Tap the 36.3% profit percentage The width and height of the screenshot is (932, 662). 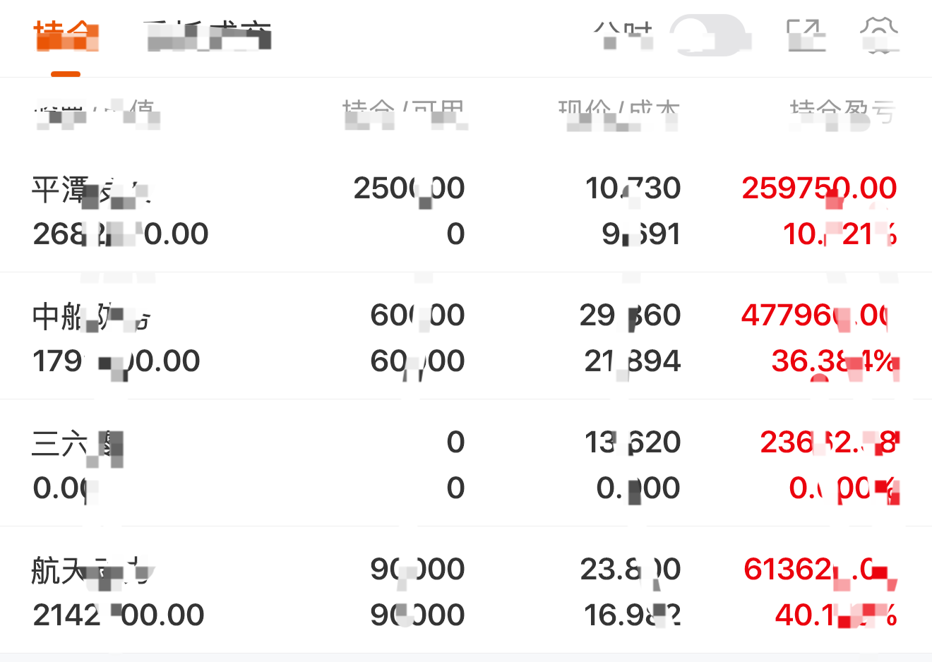pyautogui.click(x=833, y=361)
